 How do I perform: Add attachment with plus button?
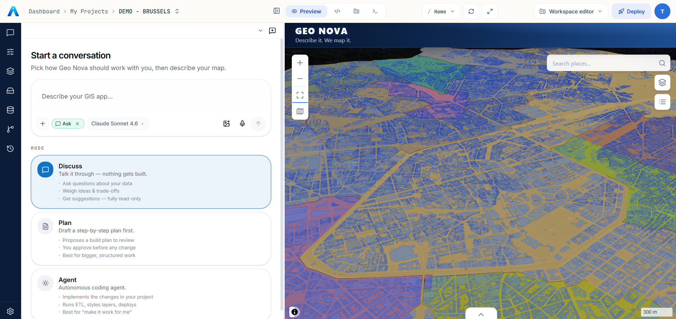pos(43,124)
